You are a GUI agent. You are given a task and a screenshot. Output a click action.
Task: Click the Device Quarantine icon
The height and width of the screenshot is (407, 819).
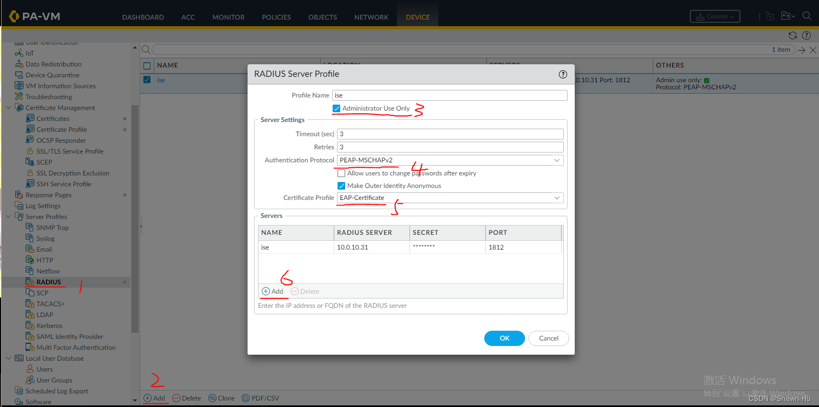coord(19,75)
